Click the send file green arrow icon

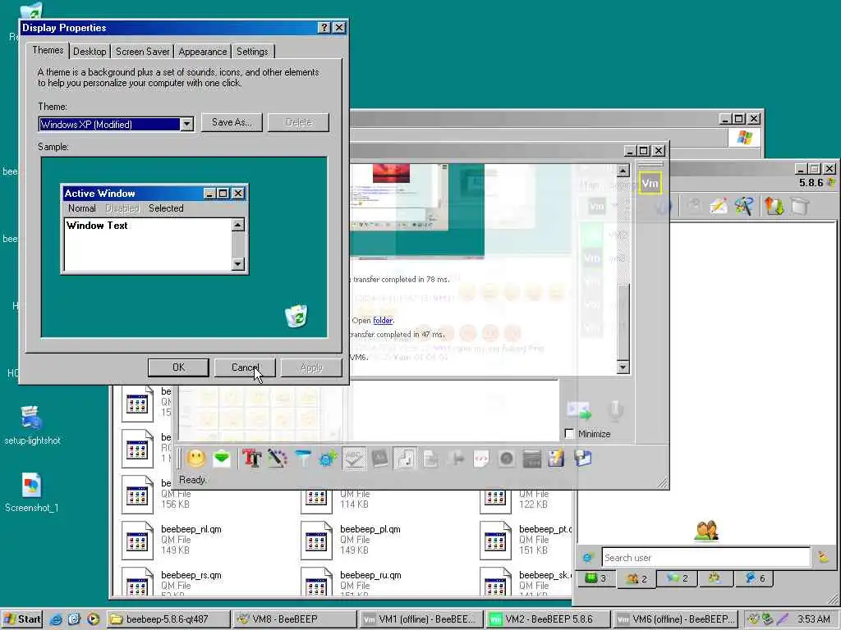tap(579, 410)
